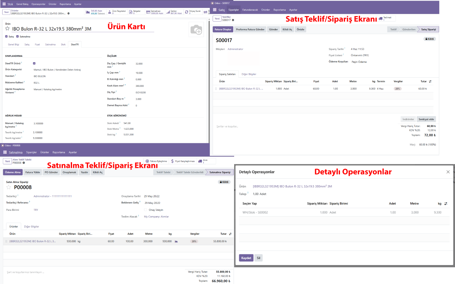Select the Gönderilen status stage
Image resolution: width=455 pixels, height=284 pixels.
tap(409, 29)
